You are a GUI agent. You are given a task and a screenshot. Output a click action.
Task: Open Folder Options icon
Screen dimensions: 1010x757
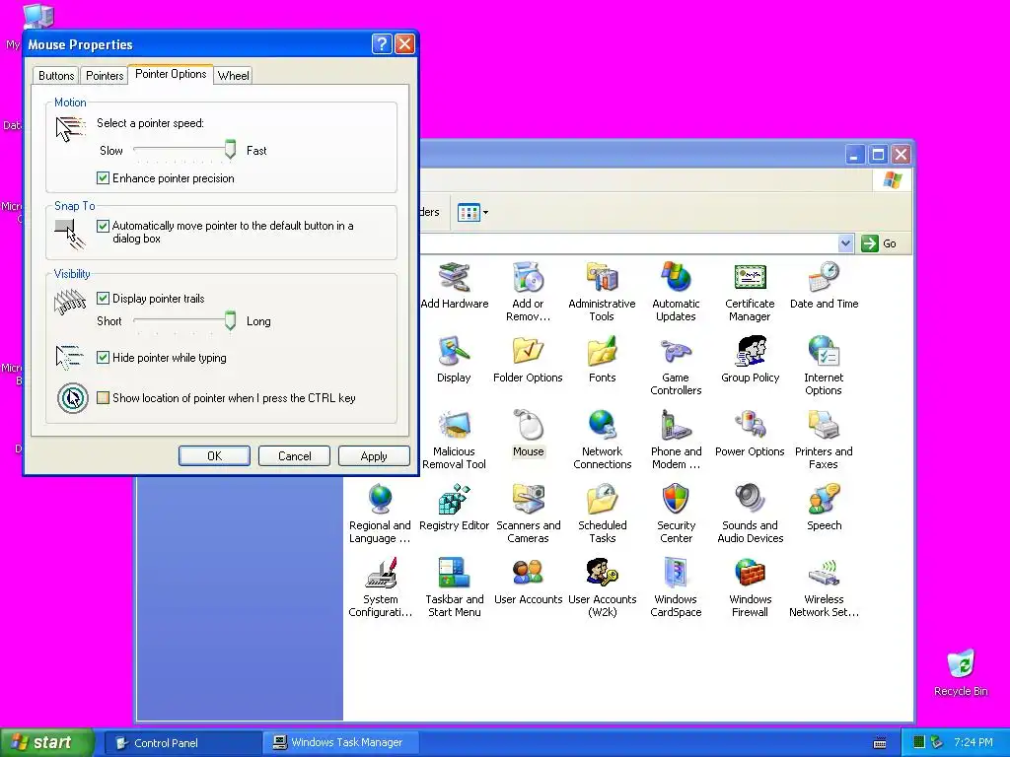point(529,360)
